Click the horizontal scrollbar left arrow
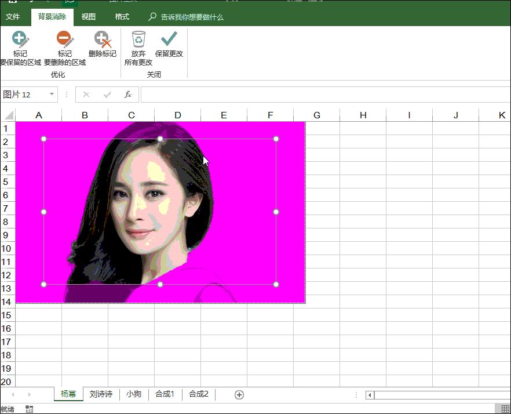 coord(368,394)
